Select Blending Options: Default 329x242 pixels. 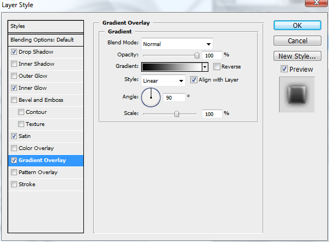coord(46,40)
